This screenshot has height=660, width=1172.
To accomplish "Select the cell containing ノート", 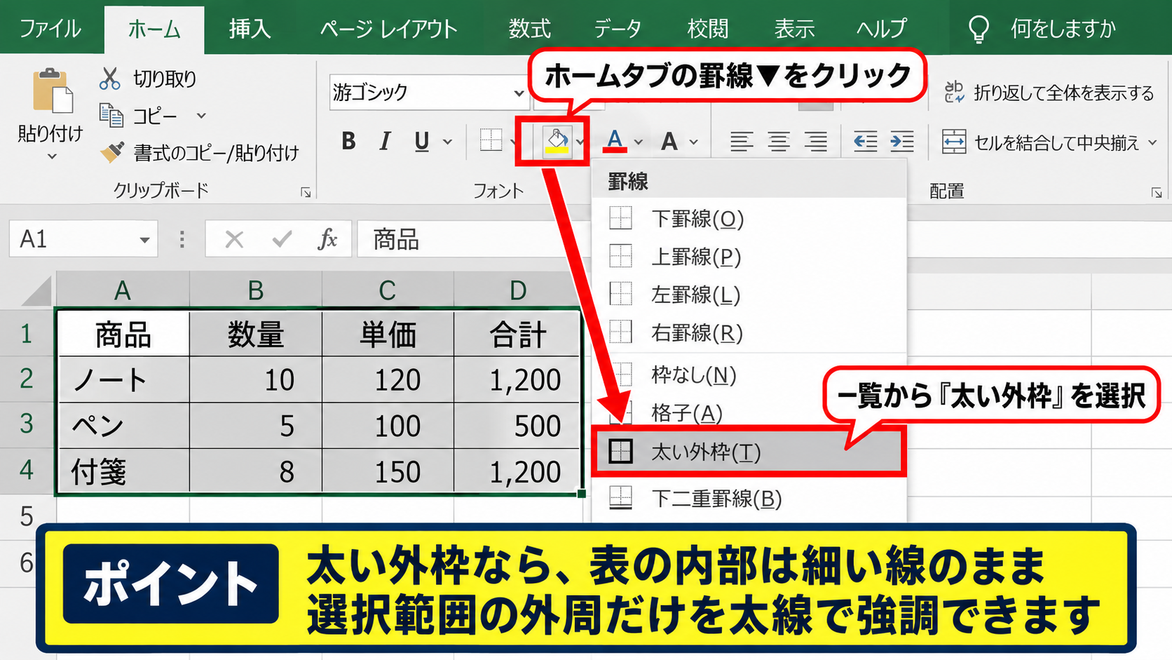I will 123,379.
